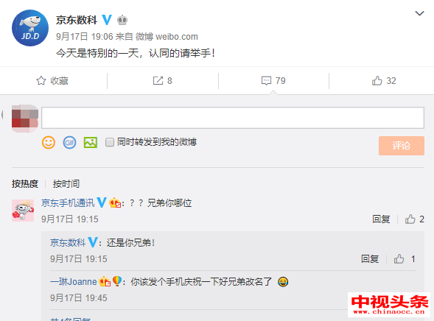Sort comments by 按时间

tap(66, 184)
